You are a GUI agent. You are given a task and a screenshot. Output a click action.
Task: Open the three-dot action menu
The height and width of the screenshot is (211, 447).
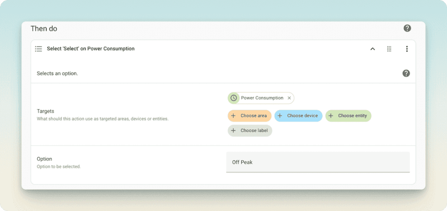pyautogui.click(x=407, y=49)
